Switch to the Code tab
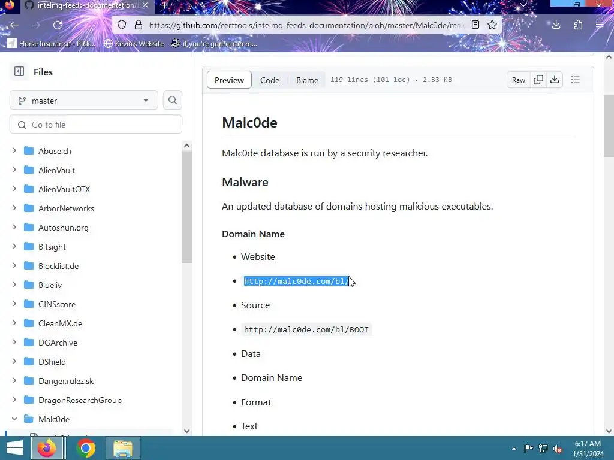This screenshot has width=614, height=460. [x=270, y=80]
